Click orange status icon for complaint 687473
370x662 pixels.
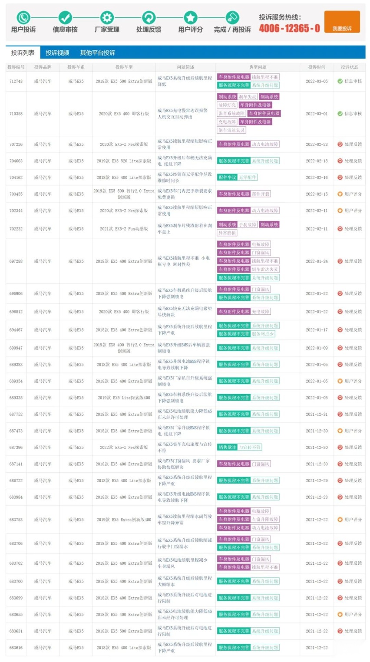(x=340, y=431)
